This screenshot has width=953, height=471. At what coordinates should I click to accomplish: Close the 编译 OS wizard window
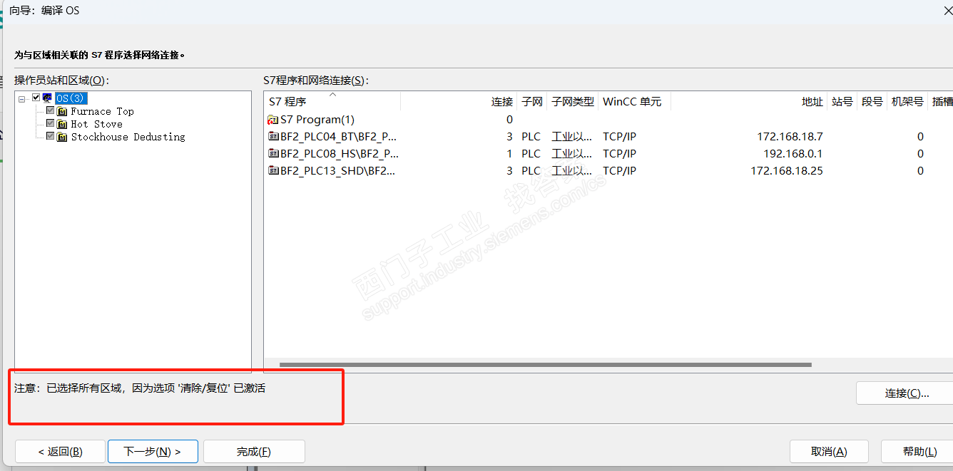click(947, 10)
